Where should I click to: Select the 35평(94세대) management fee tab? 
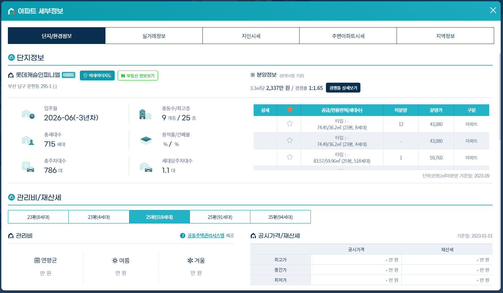point(281,217)
